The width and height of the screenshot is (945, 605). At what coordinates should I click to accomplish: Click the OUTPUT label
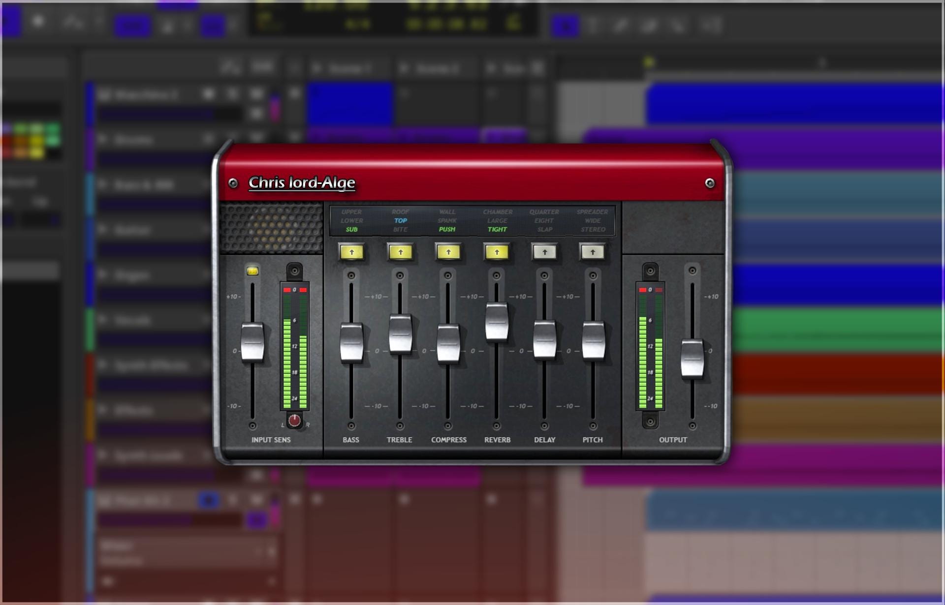673,440
